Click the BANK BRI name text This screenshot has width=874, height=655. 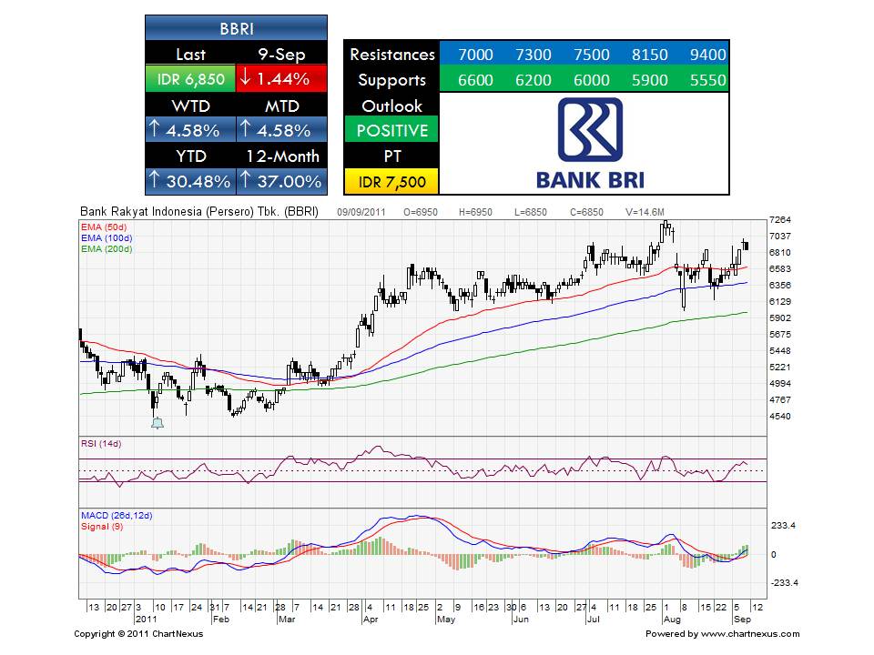tap(590, 180)
